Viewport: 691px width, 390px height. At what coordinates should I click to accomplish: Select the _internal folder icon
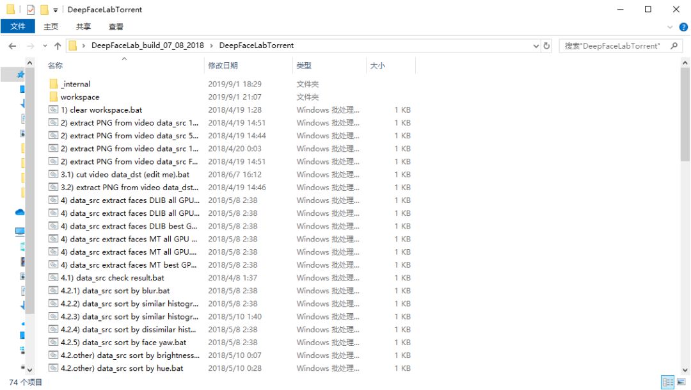[x=53, y=84]
